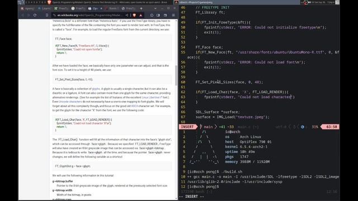Click code line 'FT_Library ft;'

(210, 12)
